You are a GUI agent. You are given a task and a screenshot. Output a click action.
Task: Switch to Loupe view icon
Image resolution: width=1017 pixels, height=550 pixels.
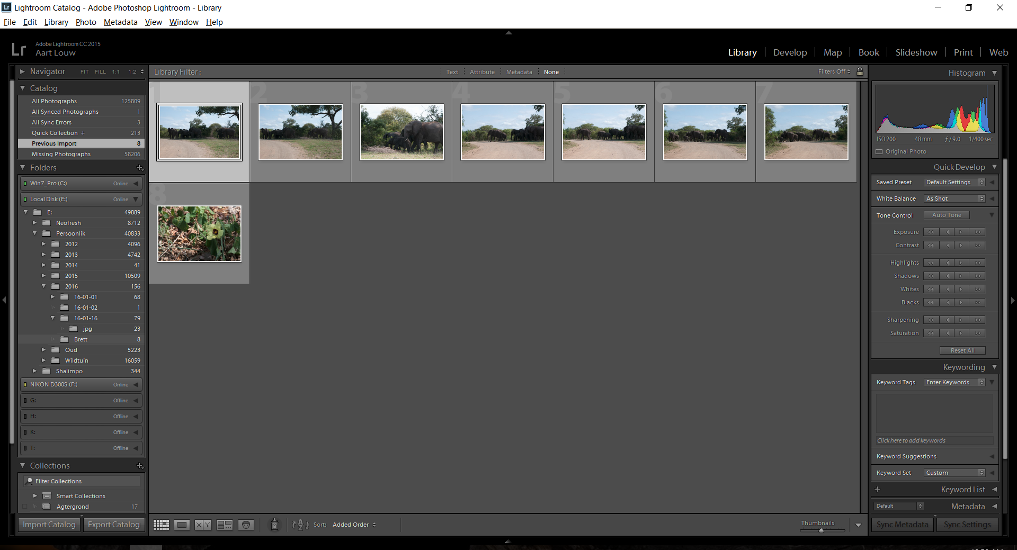182,525
